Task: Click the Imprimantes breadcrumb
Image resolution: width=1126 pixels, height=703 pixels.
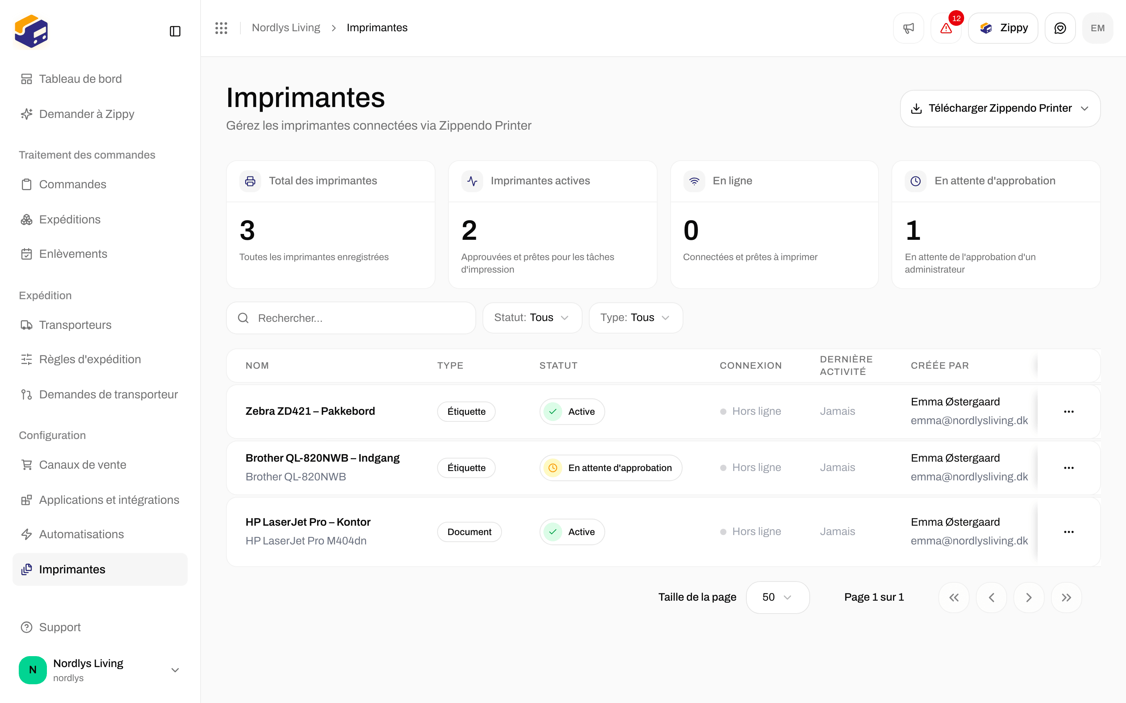Action: [377, 28]
